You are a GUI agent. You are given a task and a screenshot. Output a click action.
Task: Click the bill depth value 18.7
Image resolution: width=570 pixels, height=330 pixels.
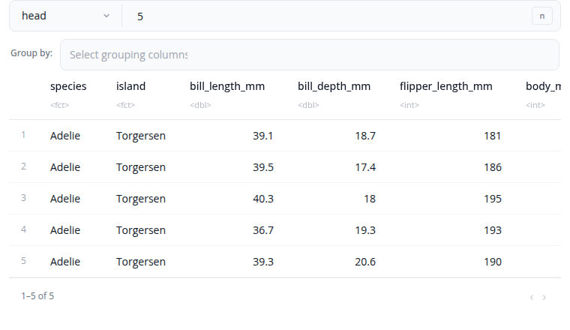365,136
